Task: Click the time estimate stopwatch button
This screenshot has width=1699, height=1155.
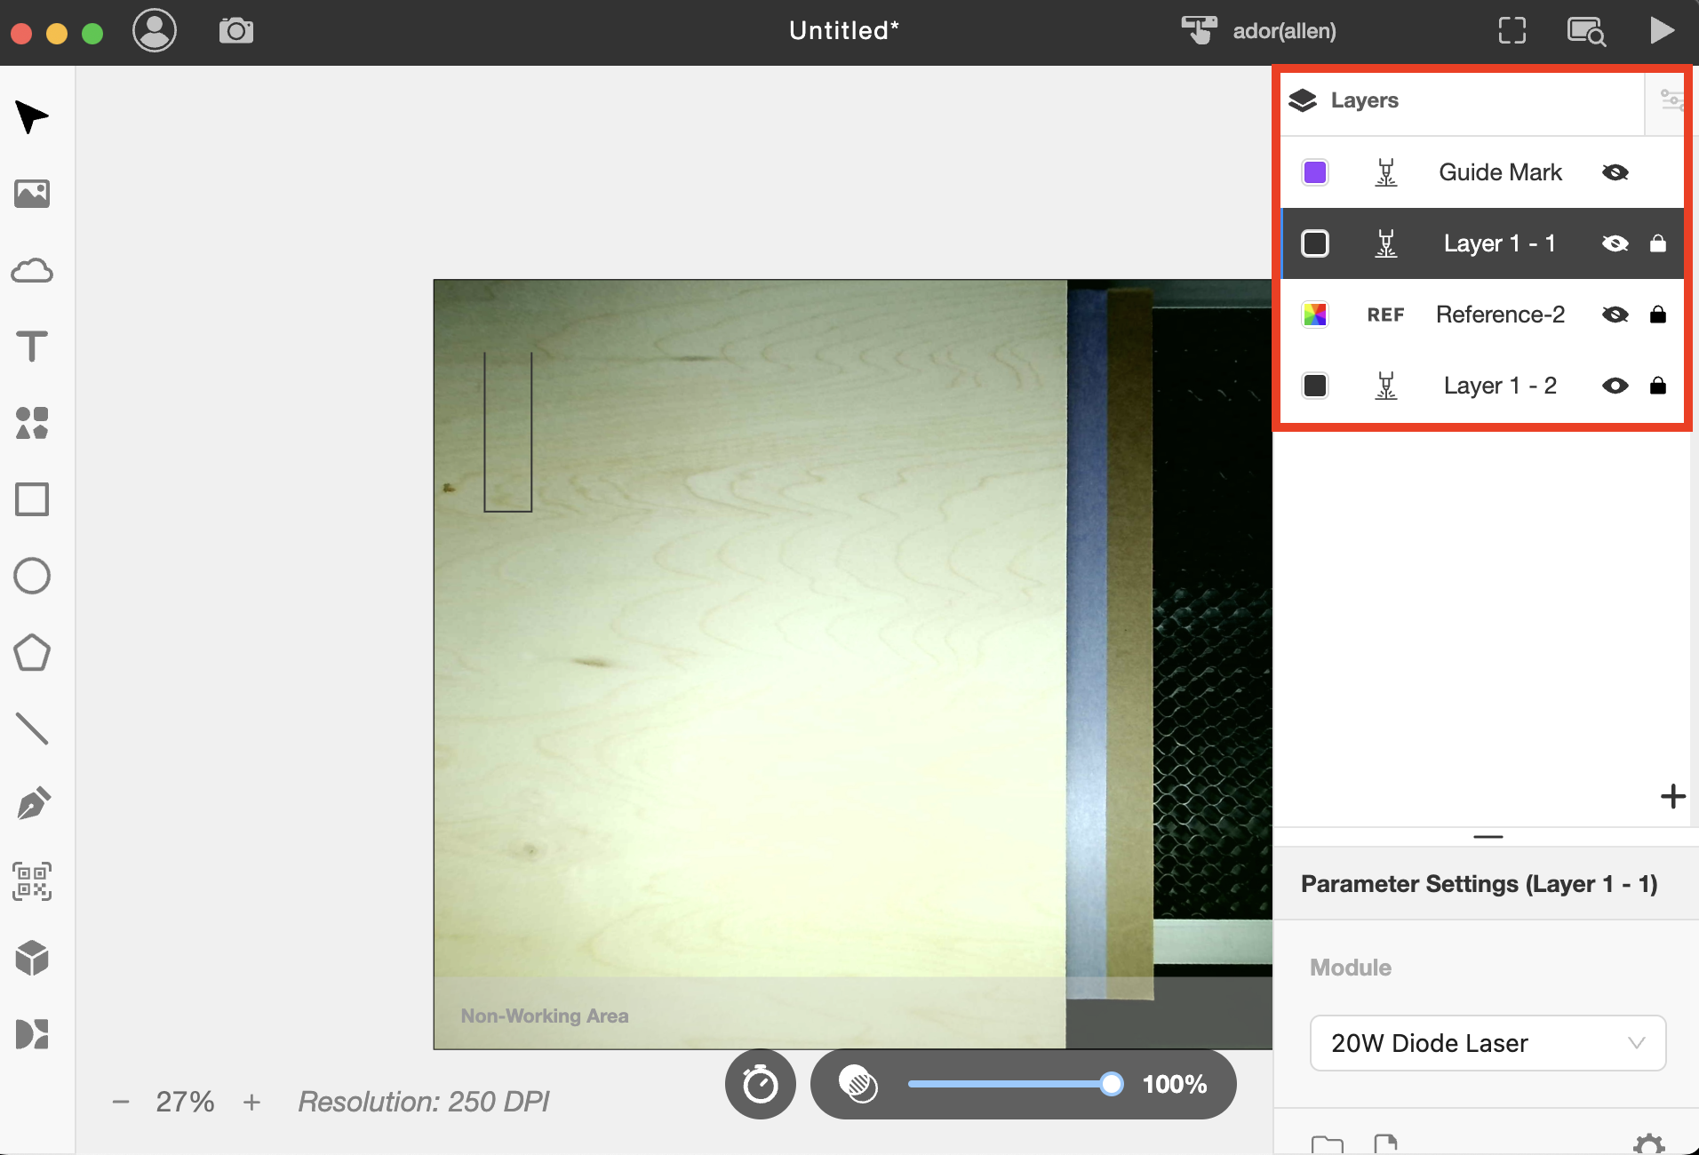Action: point(761,1084)
